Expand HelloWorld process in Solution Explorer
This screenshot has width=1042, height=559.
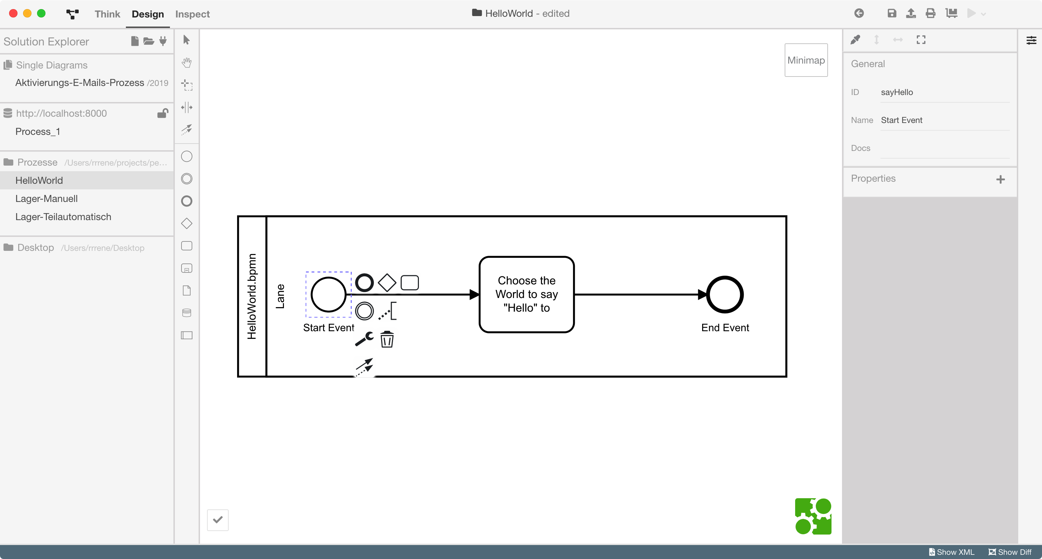tap(38, 180)
